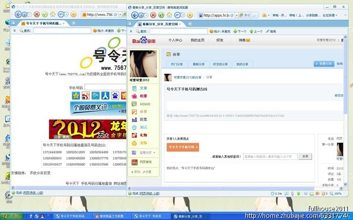Click 下一个 find-next arrow in Baidu Space window
The height and width of the screenshot is (220, 353).
point(240,32)
